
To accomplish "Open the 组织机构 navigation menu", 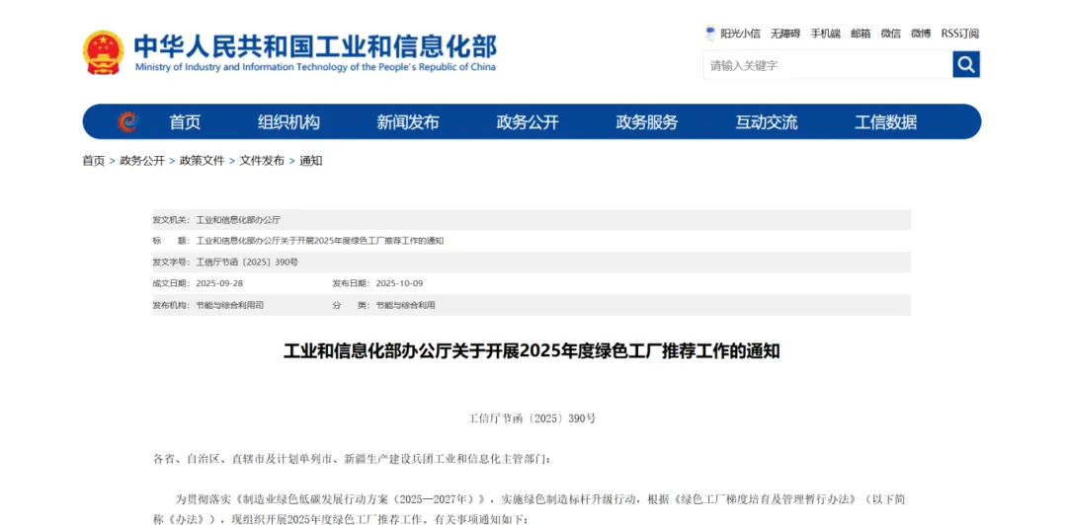I will (288, 122).
